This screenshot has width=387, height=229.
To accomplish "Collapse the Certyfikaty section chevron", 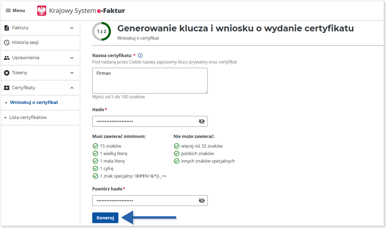I will (72, 88).
